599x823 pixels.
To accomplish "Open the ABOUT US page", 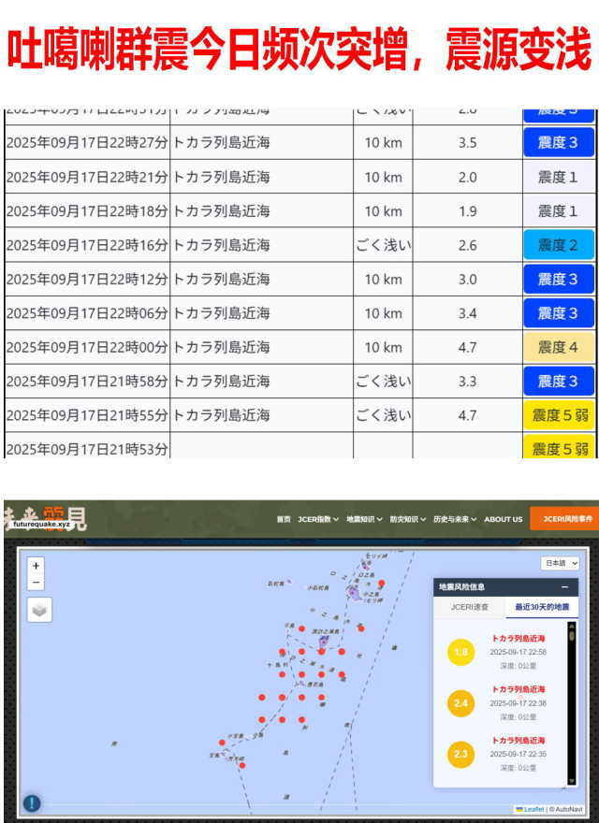I will click(x=504, y=519).
